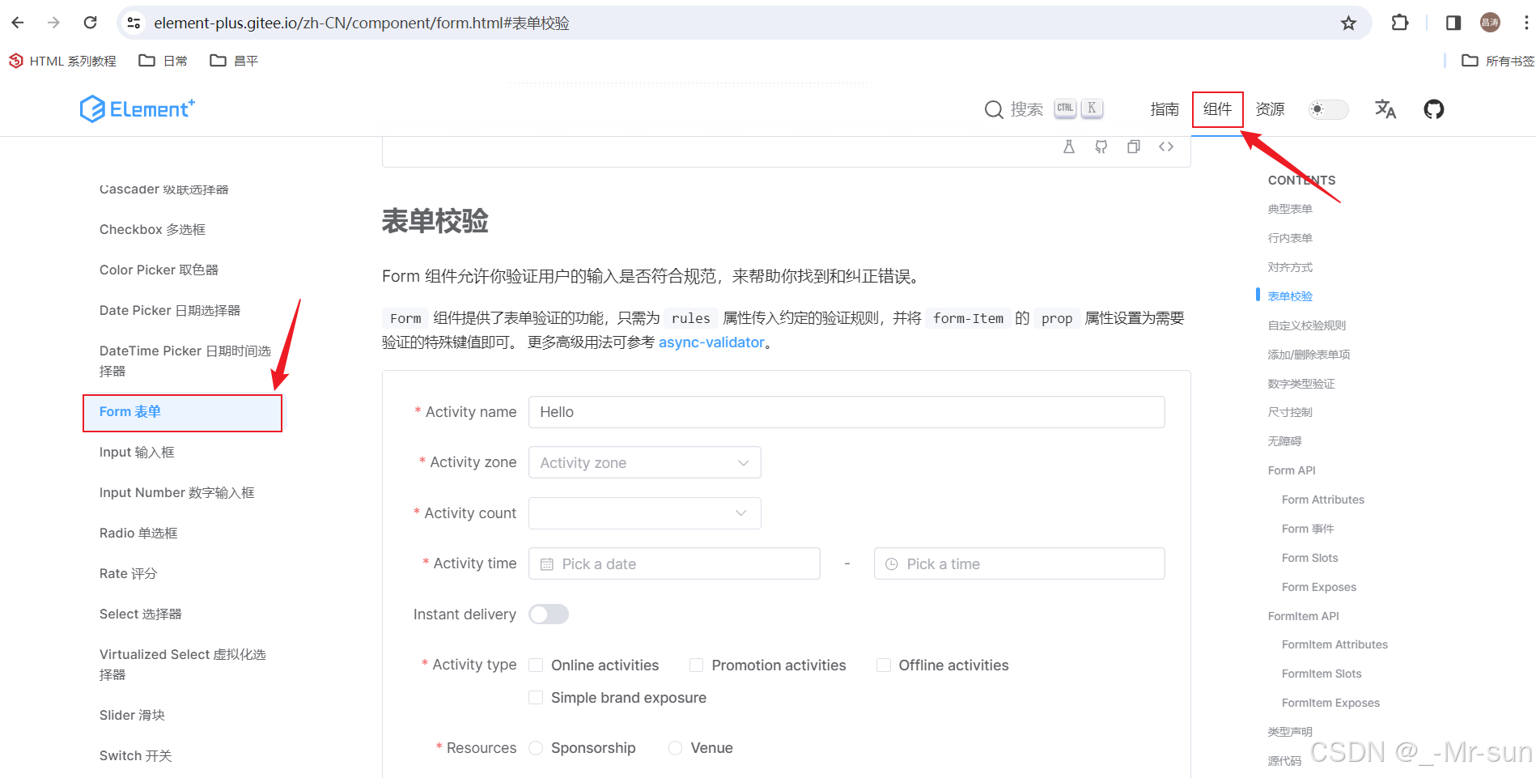Open Checkbox 多选框 in the sidebar

click(x=152, y=230)
